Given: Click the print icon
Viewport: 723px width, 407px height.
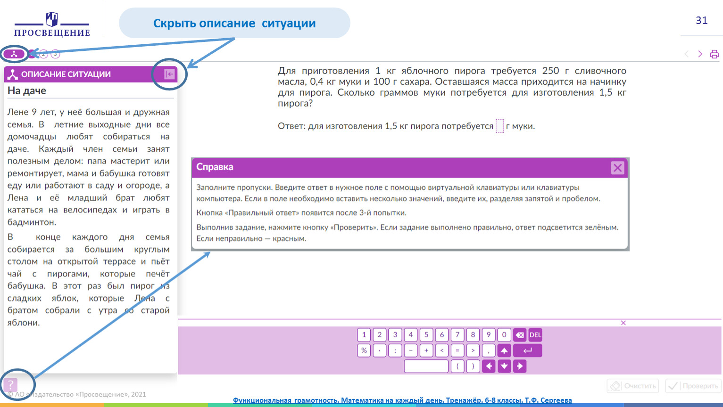Looking at the screenshot, I should pyautogui.click(x=715, y=54).
